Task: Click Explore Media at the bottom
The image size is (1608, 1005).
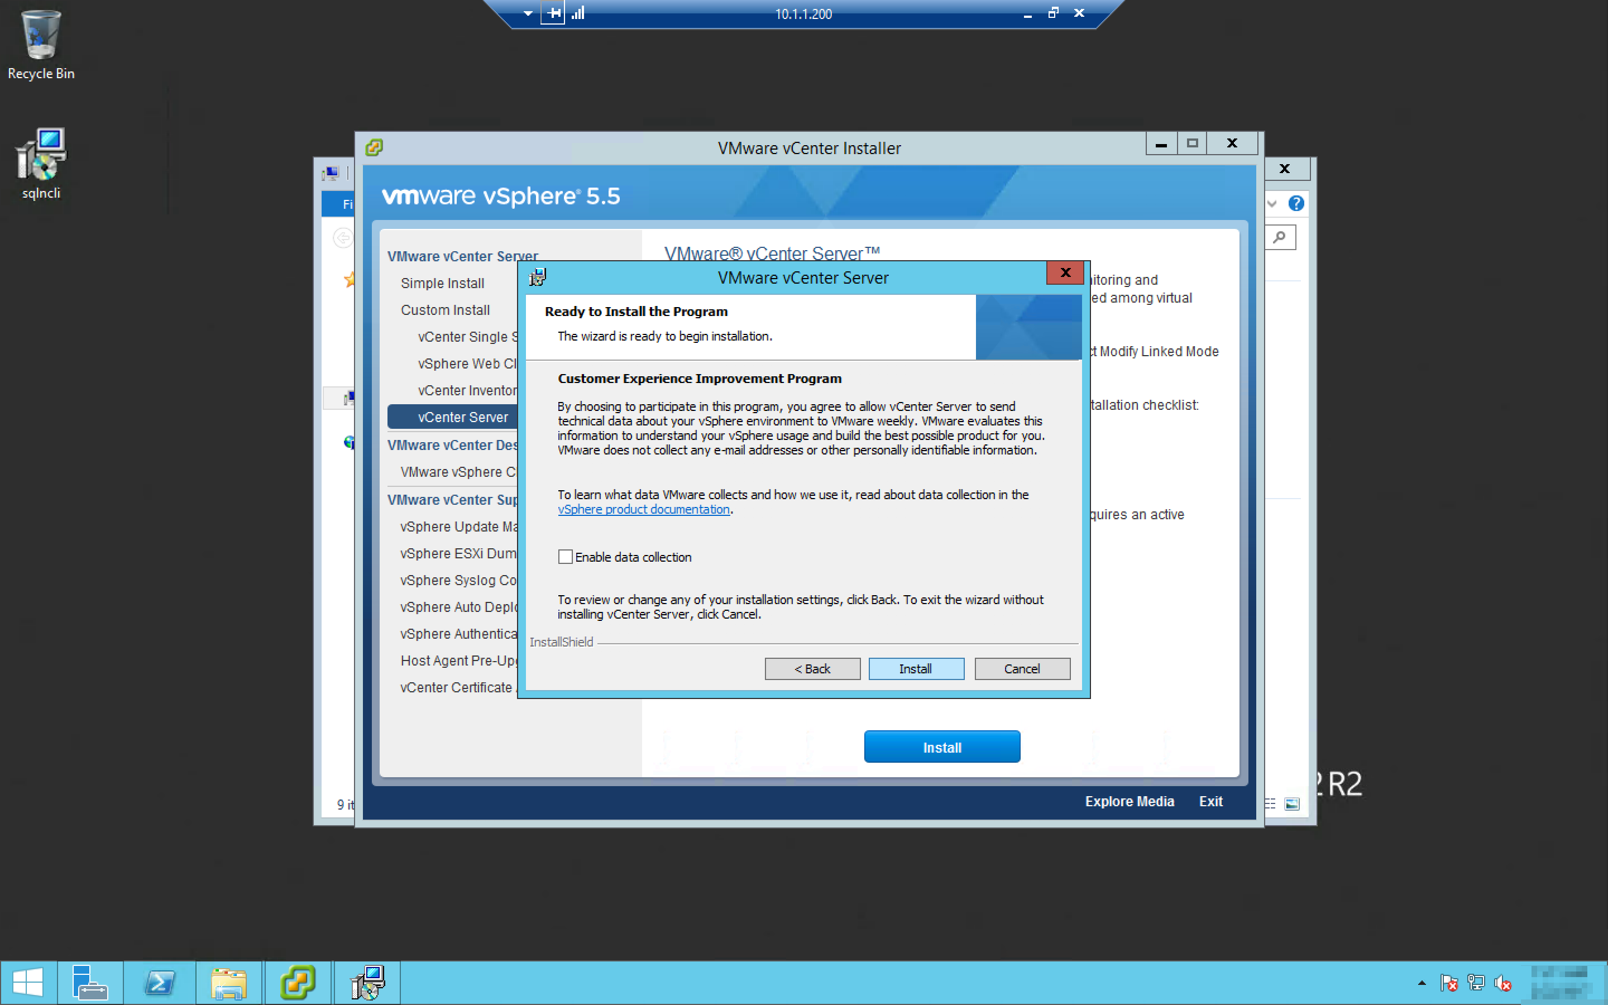Action: click(1129, 802)
